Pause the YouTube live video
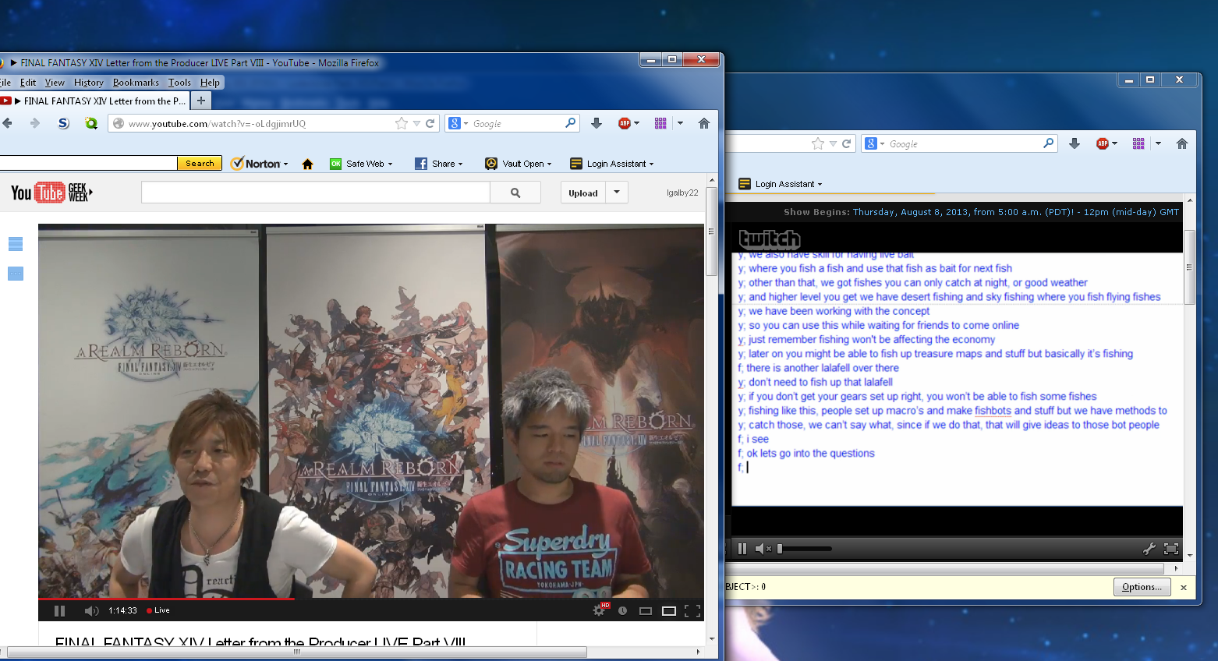Image resolution: width=1218 pixels, height=661 pixels. pyautogui.click(x=60, y=610)
